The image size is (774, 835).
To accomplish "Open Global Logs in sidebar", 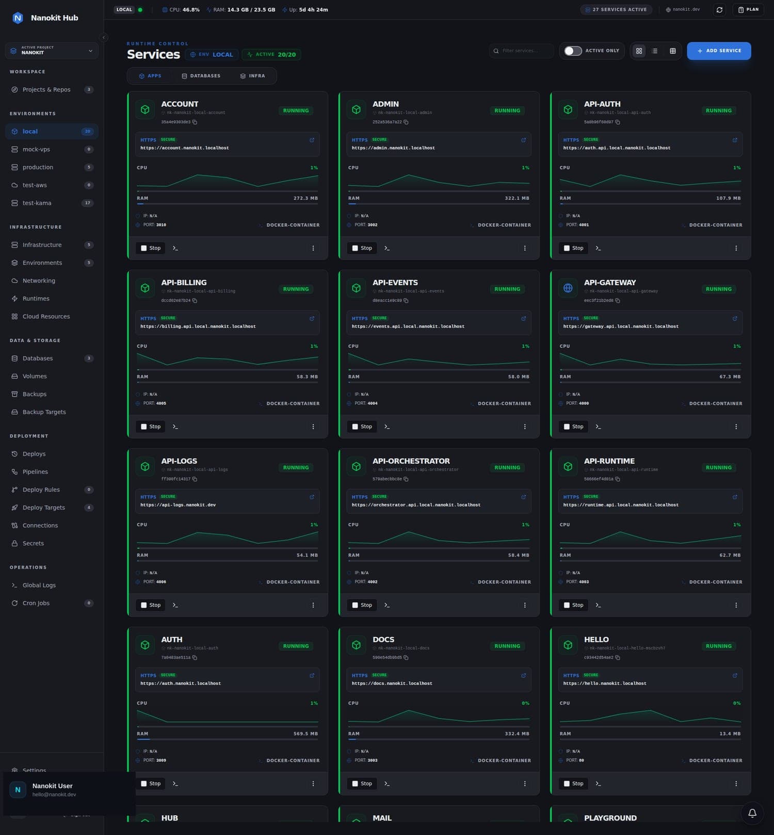I will (x=52, y=586).
